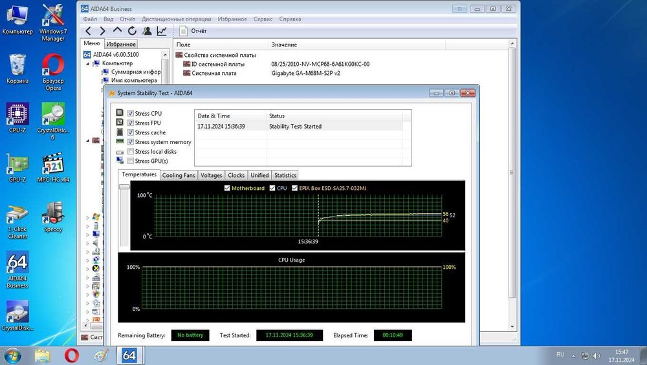The image size is (647, 365).
Task: Open the Сервис menu
Action: tap(263, 19)
